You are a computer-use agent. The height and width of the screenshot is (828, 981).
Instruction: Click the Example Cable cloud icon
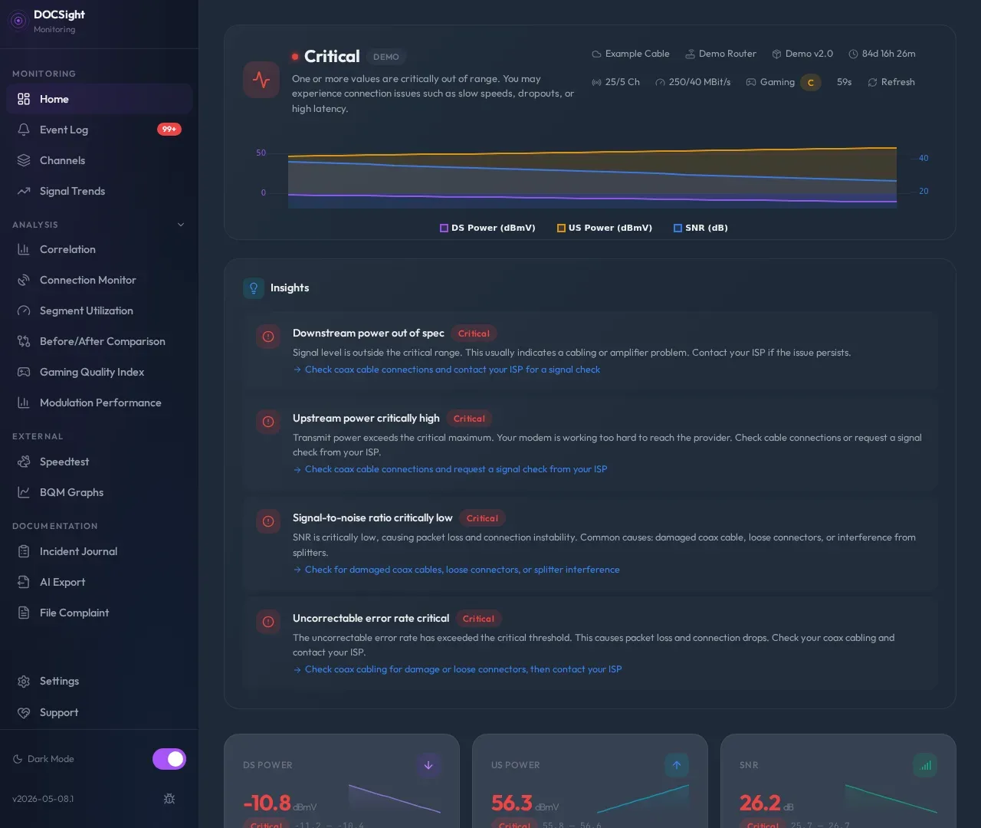point(596,54)
